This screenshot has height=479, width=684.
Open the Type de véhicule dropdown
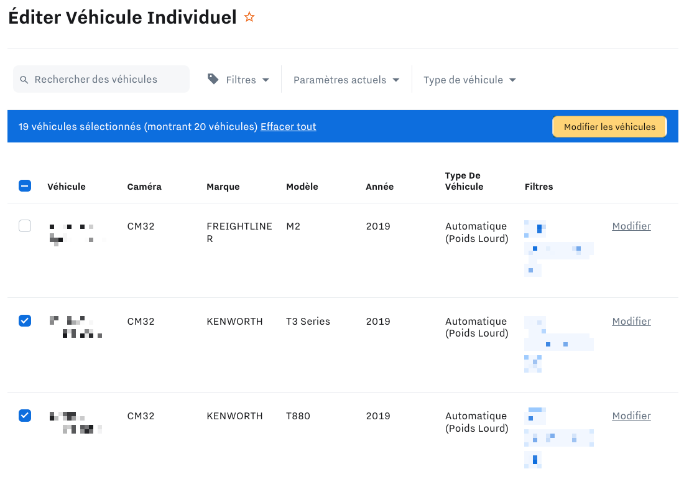coord(469,80)
